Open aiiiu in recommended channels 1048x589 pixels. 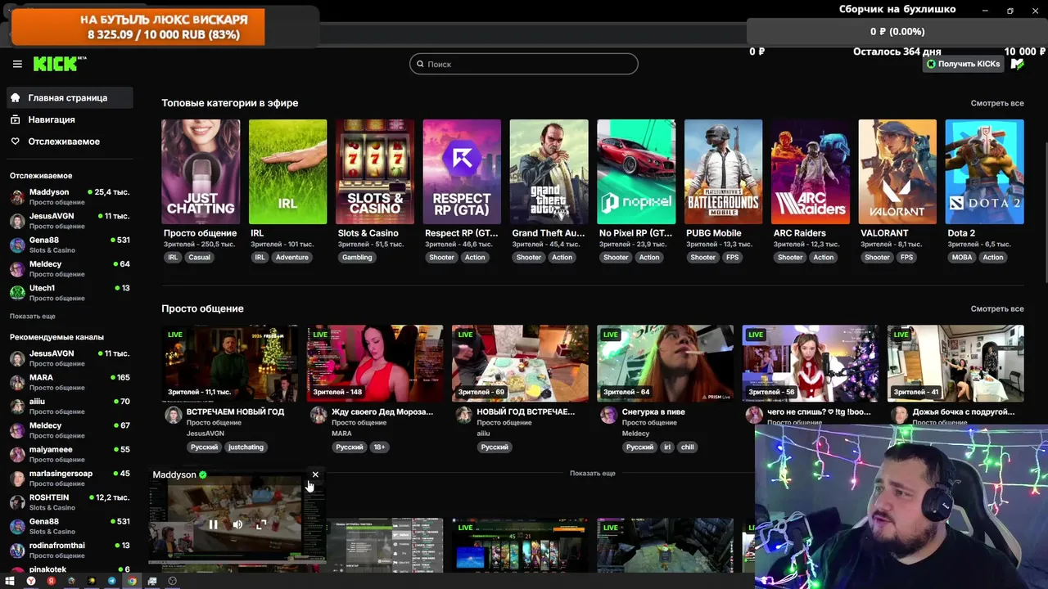click(x=69, y=407)
